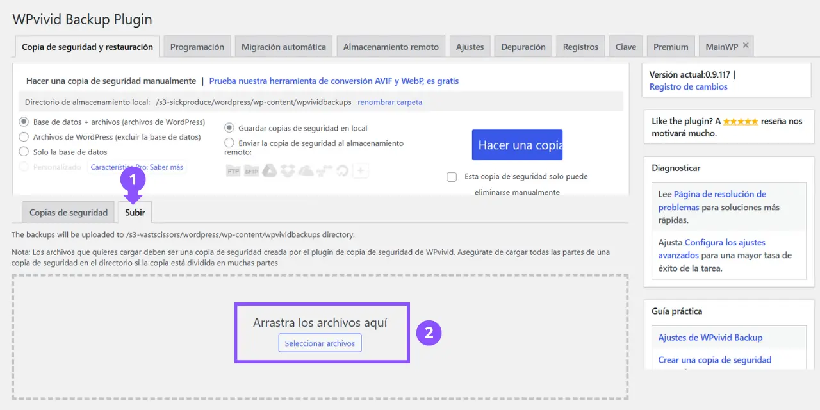Switch to the Migración automática tab
Image resolution: width=820 pixels, height=410 pixels.
(284, 47)
